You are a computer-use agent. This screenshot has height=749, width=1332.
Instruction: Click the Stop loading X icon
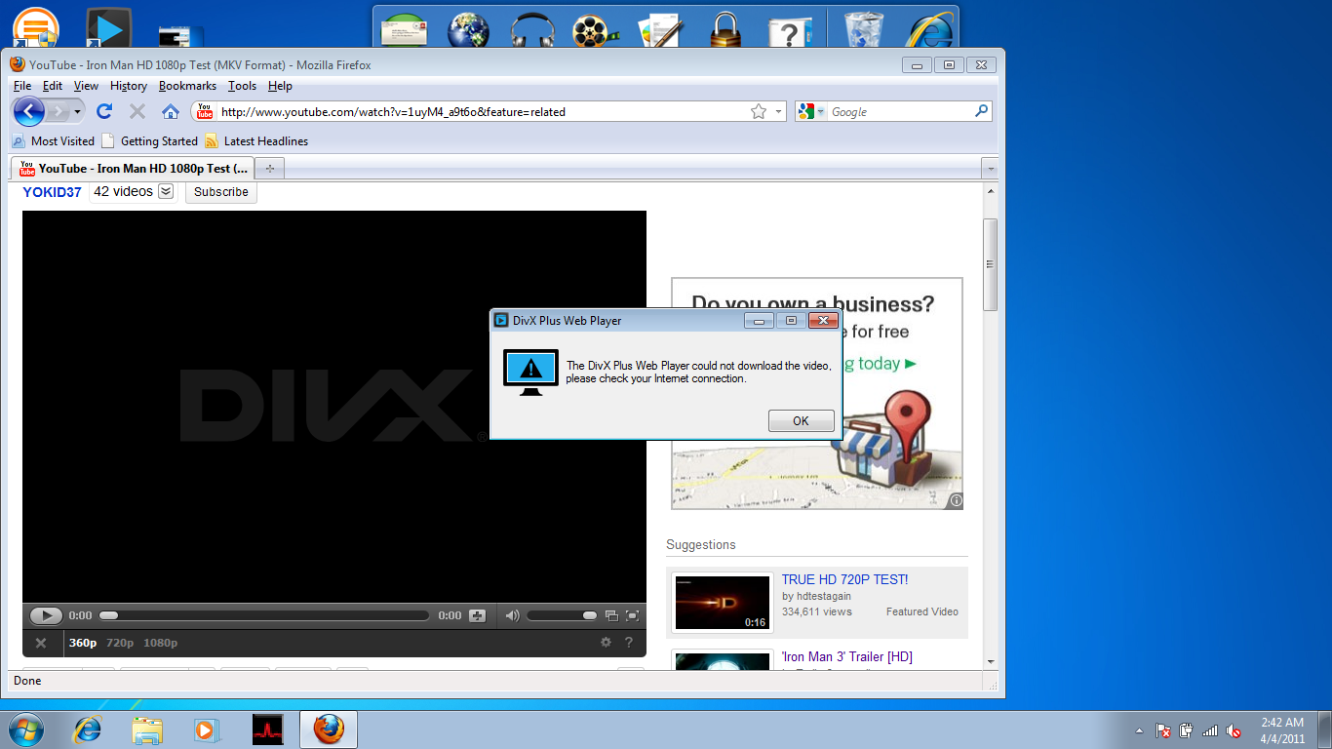pos(137,111)
